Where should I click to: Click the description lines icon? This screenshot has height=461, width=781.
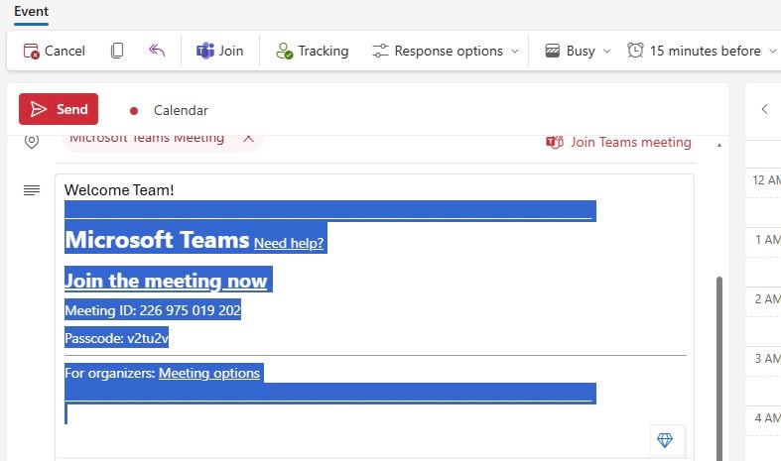coord(32,190)
